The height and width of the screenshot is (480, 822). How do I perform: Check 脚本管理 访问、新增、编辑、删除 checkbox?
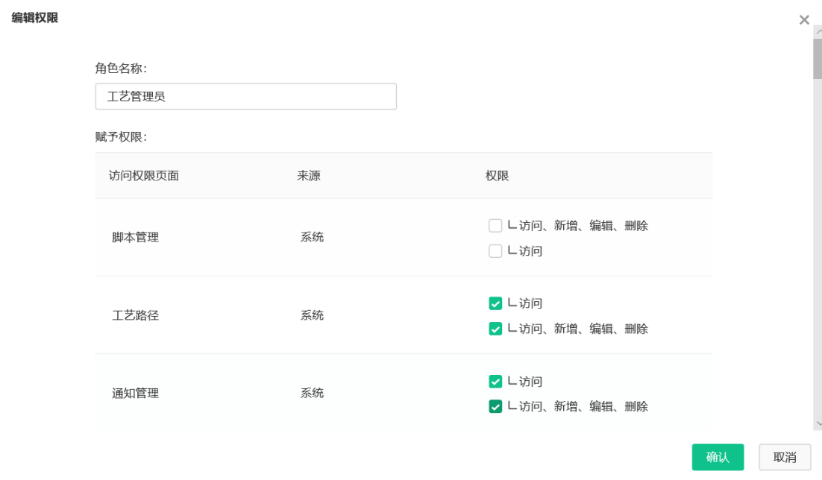click(495, 226)
